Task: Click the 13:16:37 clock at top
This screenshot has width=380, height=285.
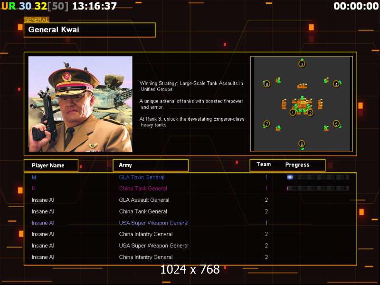Action: tap(95, 6)
